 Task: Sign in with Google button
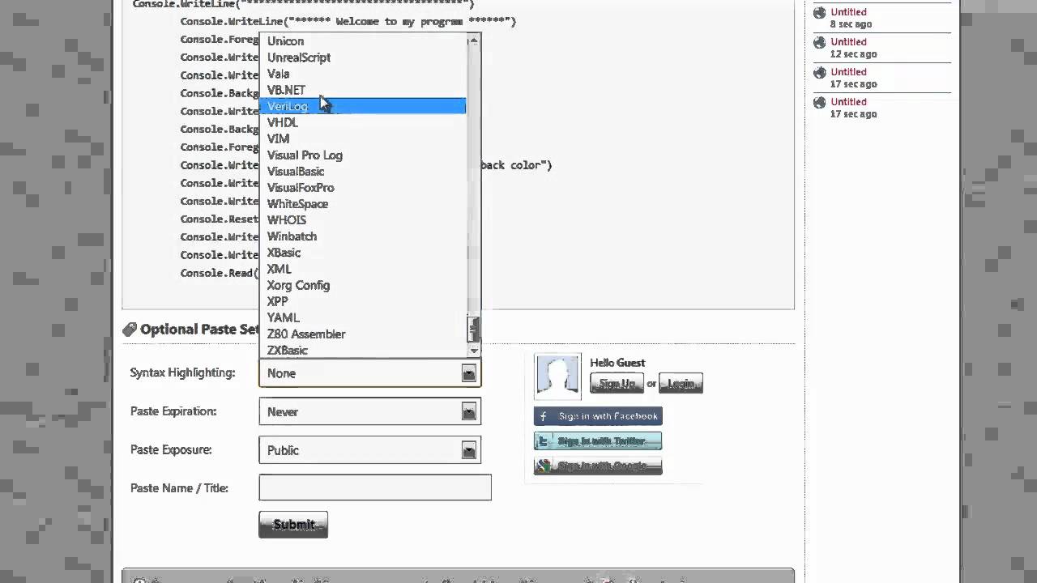598,466
